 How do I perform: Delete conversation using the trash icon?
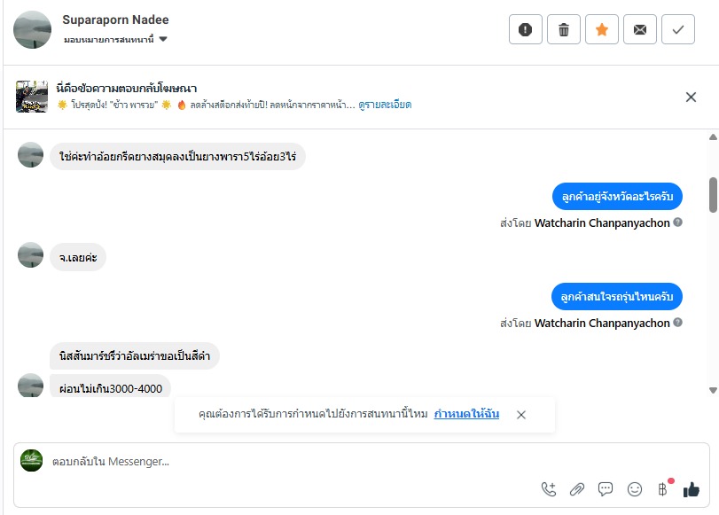pos(564,29)
